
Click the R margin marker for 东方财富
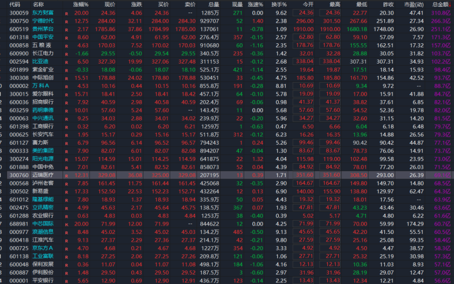pyautogui.click(x=66, y=13)
